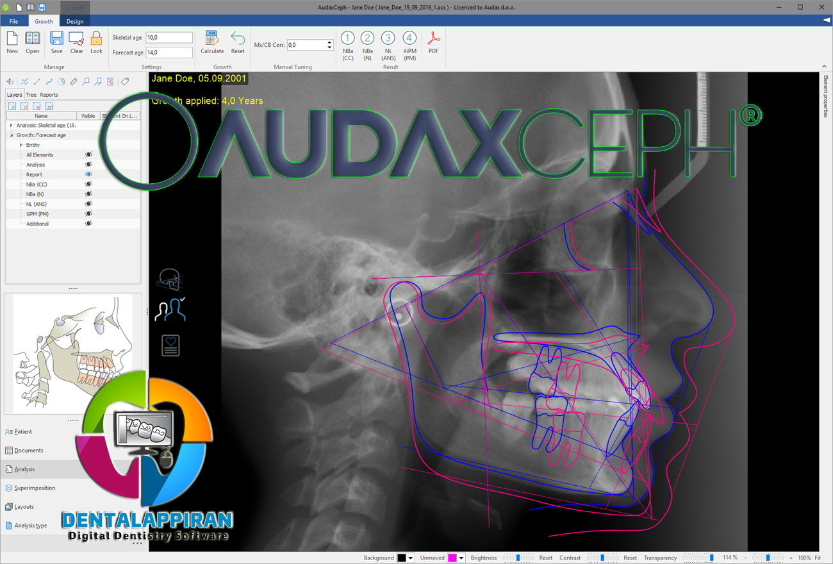Expand the Analysis: Skeletal age tree node
The height and width of the screenshot is (564, 833).
12,126
